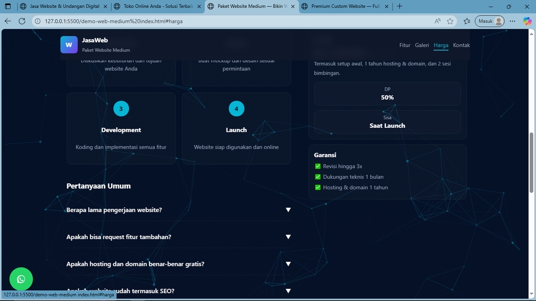Toggle the Revisi hingga 3x checkmark
The width and height of the screenshot is (536, 301).
click(x=318, y=166)
